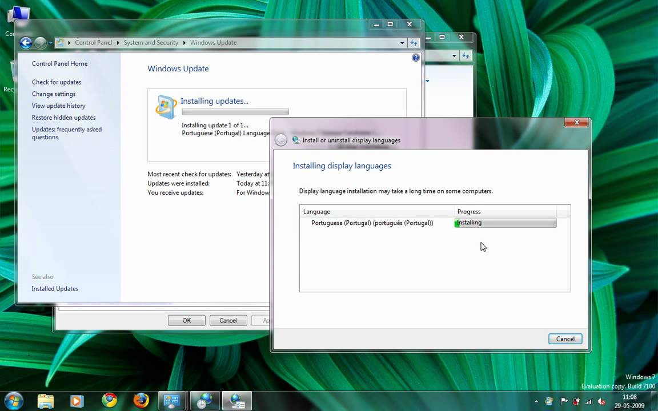
Task: Open the Windows Update tray icon
Action: tap(549, 401)
